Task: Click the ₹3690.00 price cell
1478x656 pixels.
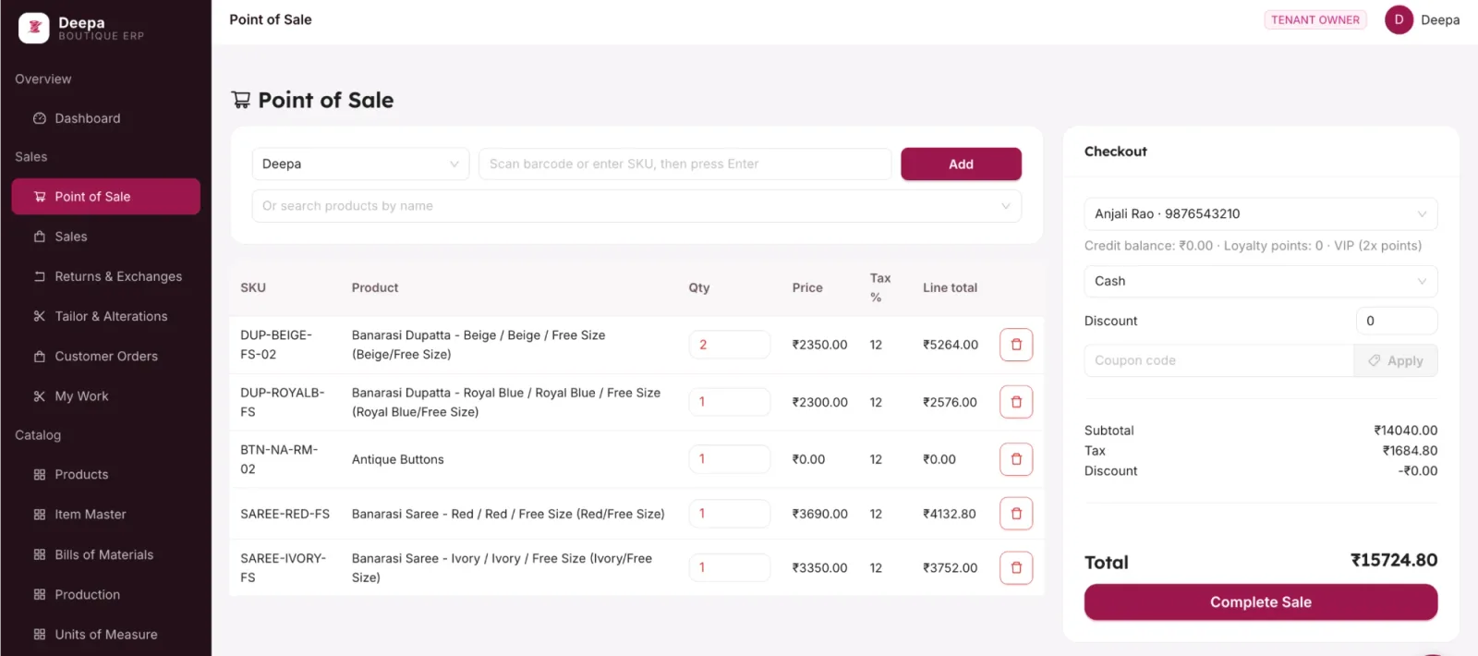Action: pos(819,514)
